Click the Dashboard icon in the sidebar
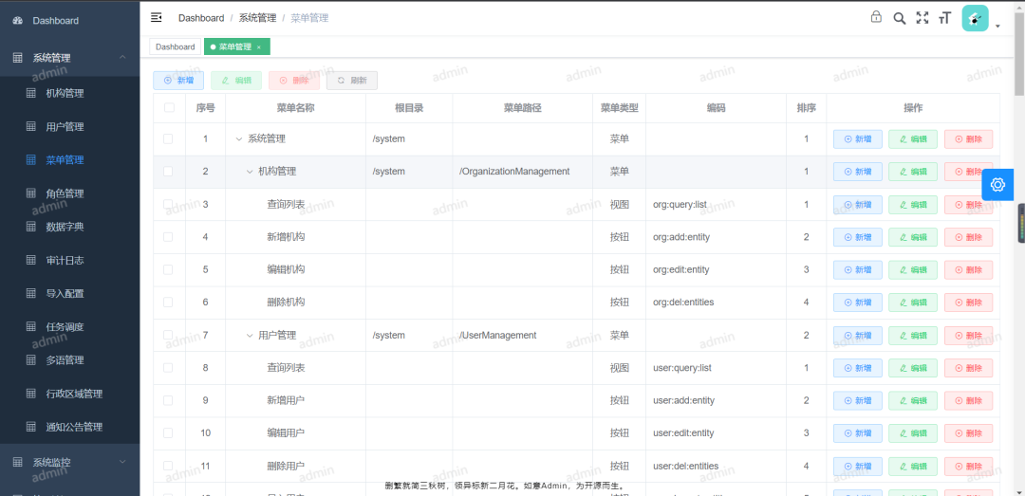This screenshot has height=496, width=1025. 17,20
